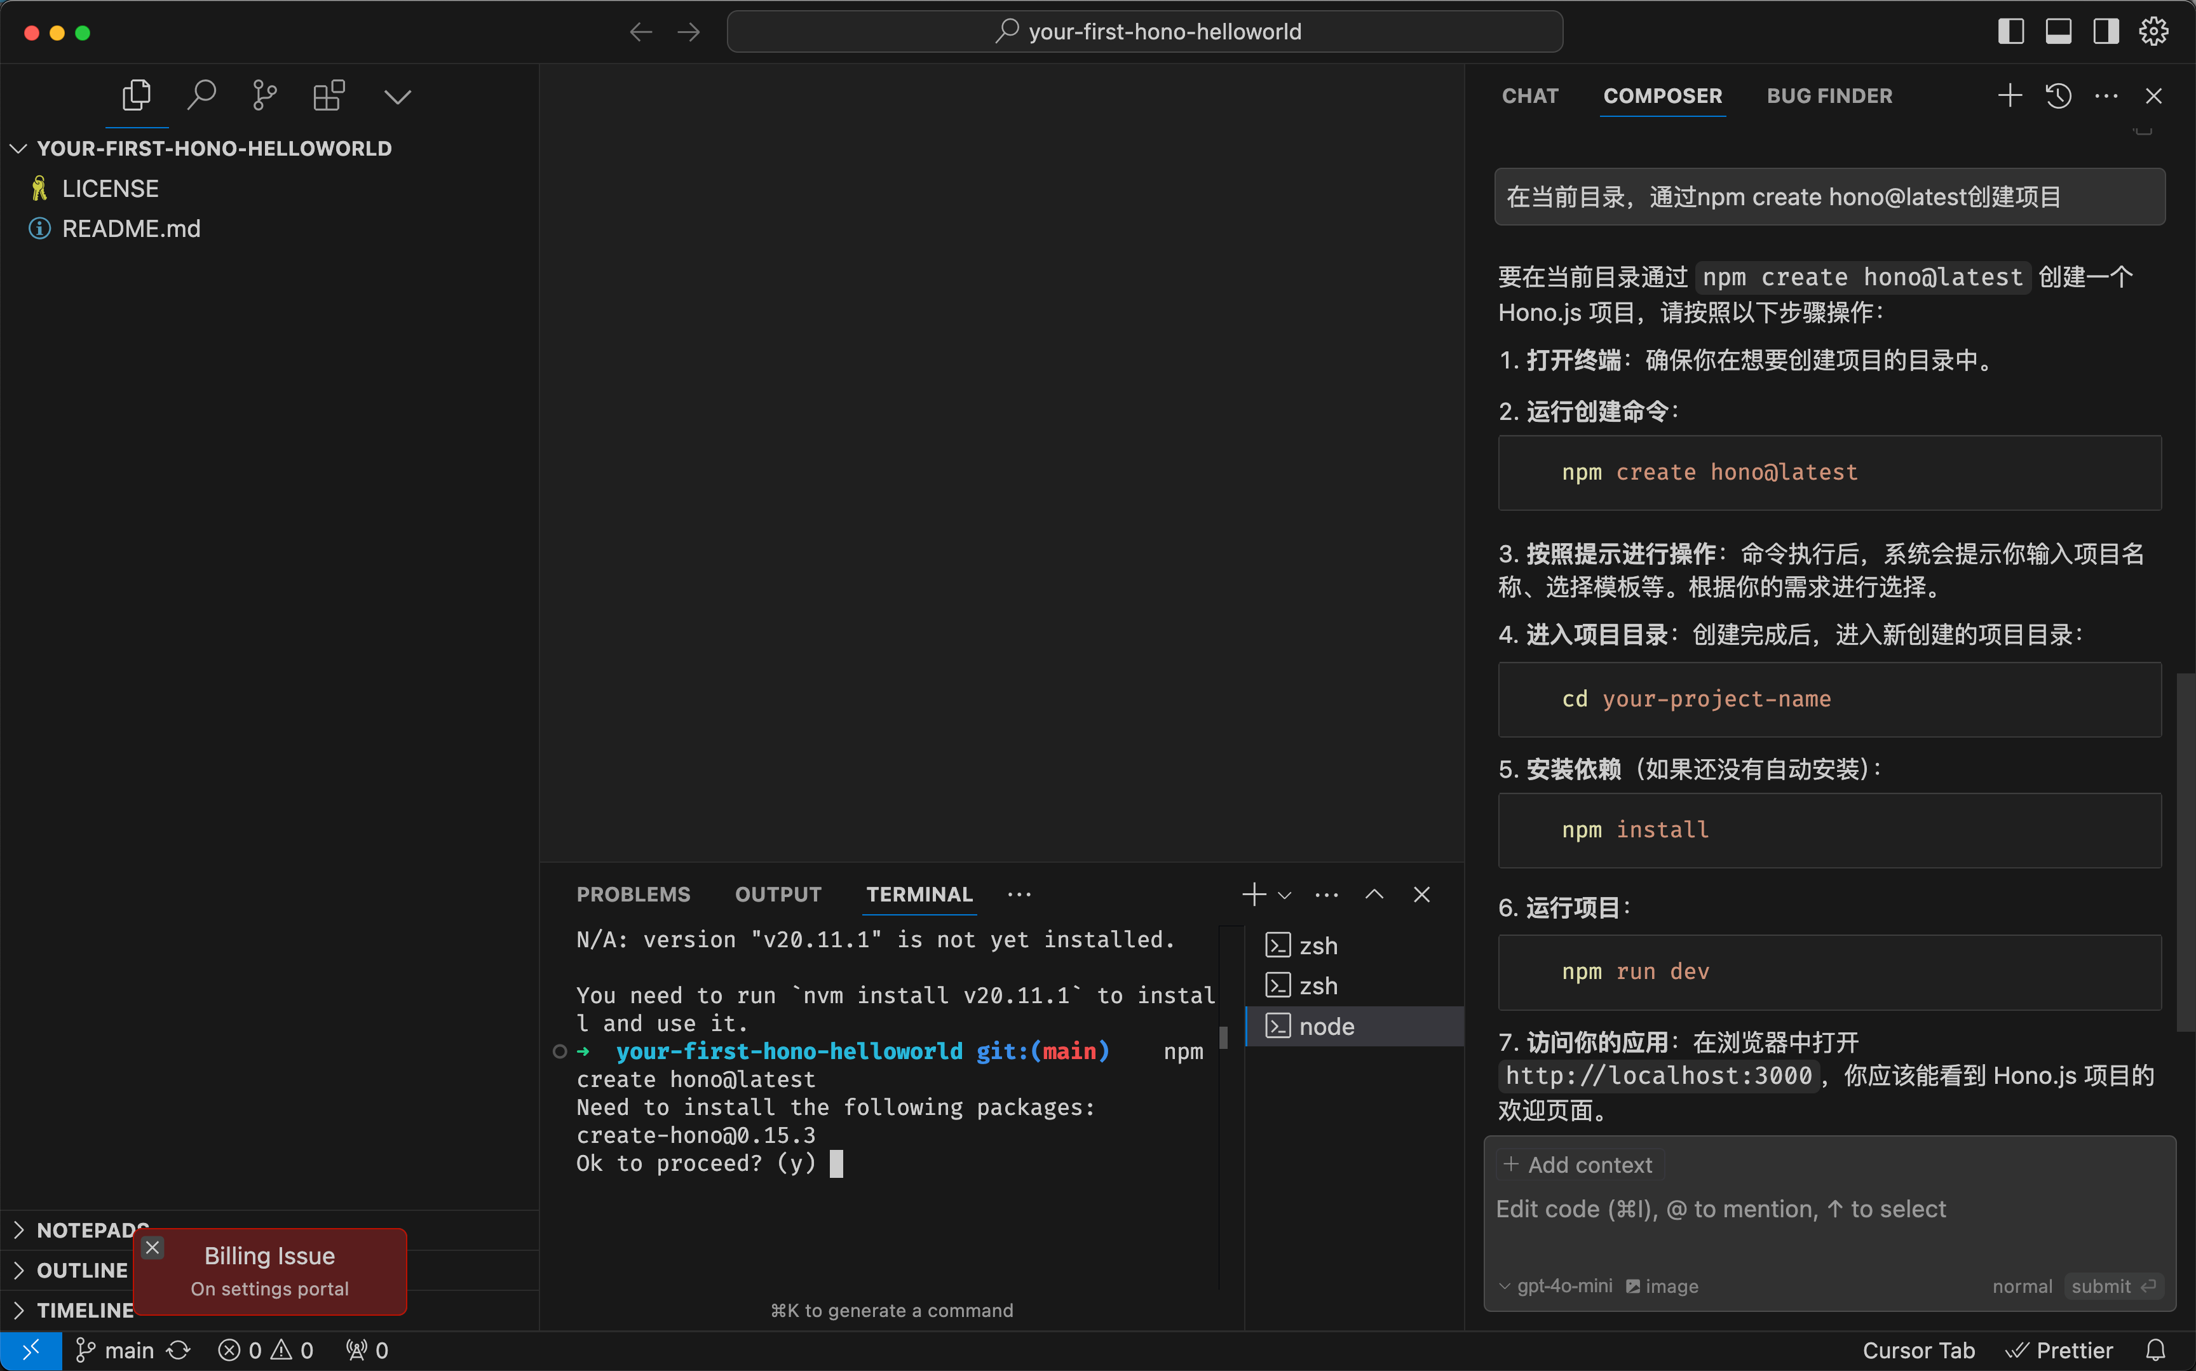2196x1371 pixels.
Task: Click the Add context button
Action: tap(1578, 1165)
